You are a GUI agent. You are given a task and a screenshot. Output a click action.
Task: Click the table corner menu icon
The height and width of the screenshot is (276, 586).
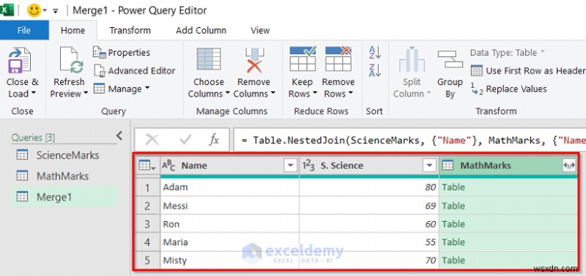click(147, 165)
